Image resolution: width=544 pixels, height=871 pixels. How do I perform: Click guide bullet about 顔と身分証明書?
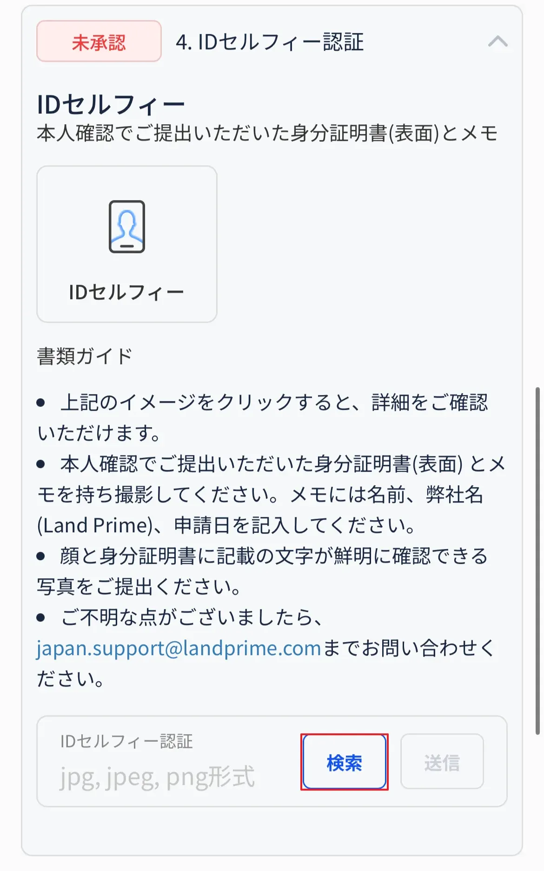click(273, 556)
